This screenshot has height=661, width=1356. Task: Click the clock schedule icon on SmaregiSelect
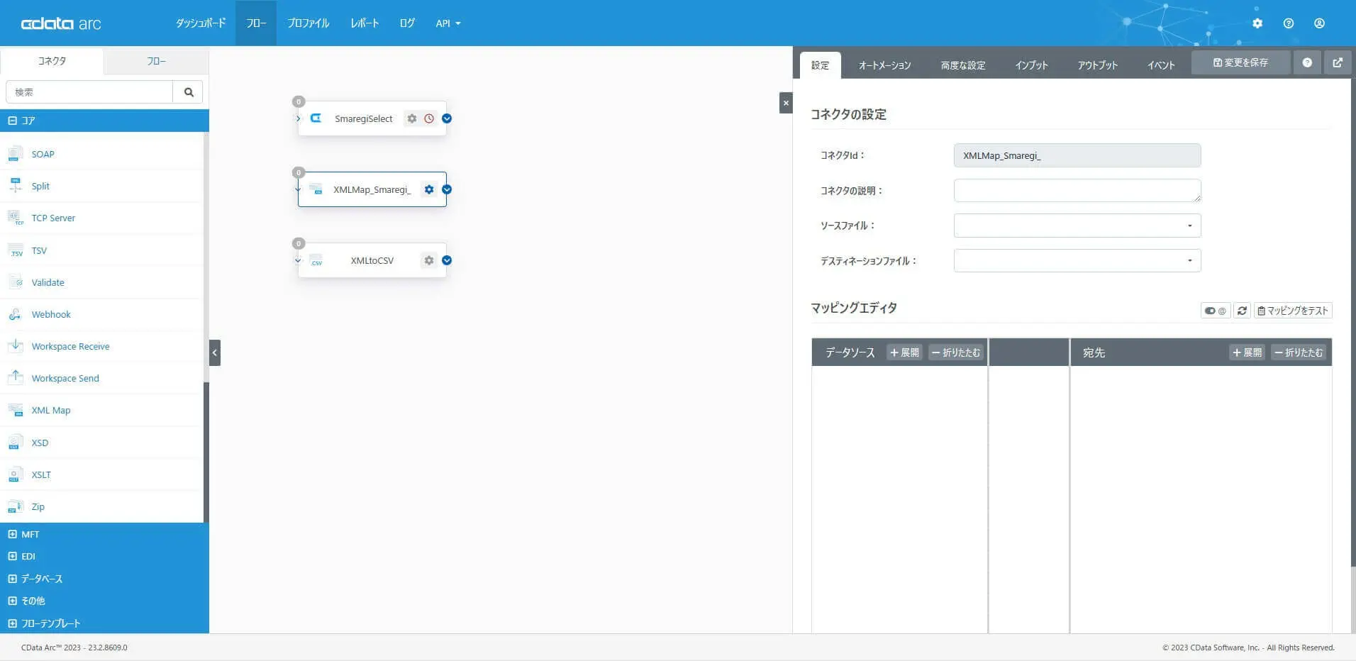click(429, 118)
